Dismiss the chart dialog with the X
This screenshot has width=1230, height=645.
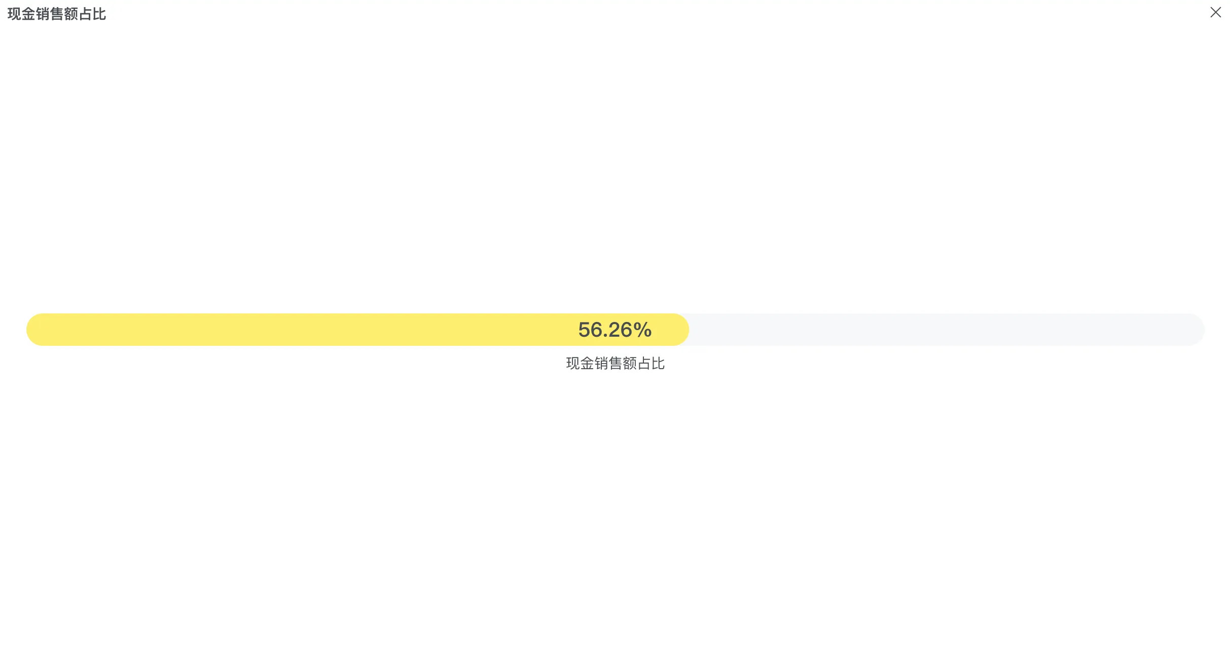(1215, 12)
